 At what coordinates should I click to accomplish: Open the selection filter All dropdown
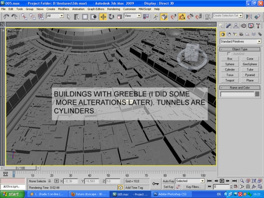point(55,16)
